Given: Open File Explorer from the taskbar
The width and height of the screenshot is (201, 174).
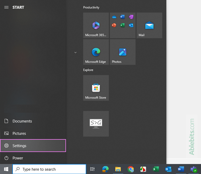Looking at the screenshot, I should [118, 169].
